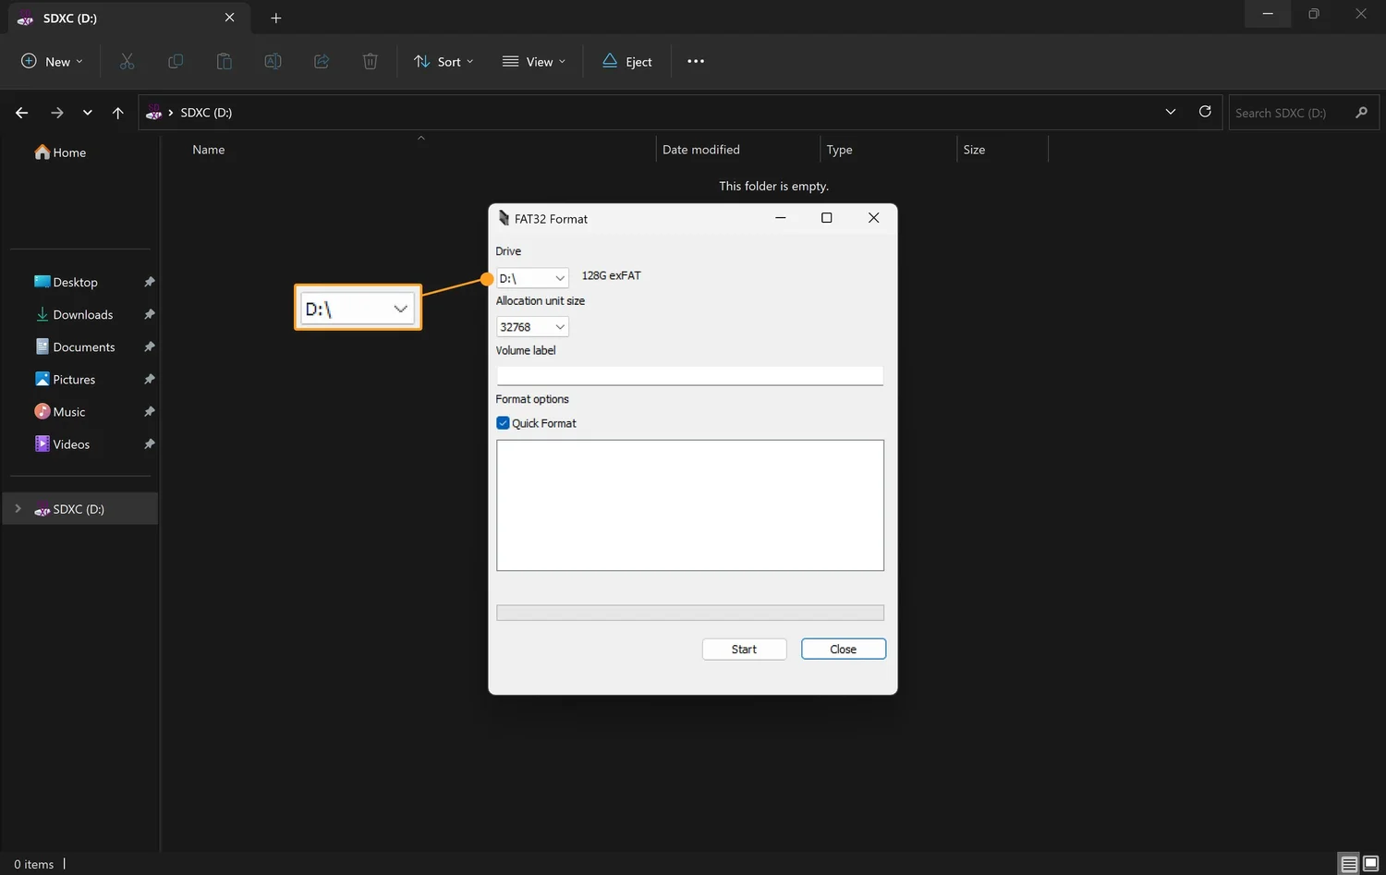This screenshot has width=1386, height=875.
Task: Click the Paste icon
Action: coord(224,61)
